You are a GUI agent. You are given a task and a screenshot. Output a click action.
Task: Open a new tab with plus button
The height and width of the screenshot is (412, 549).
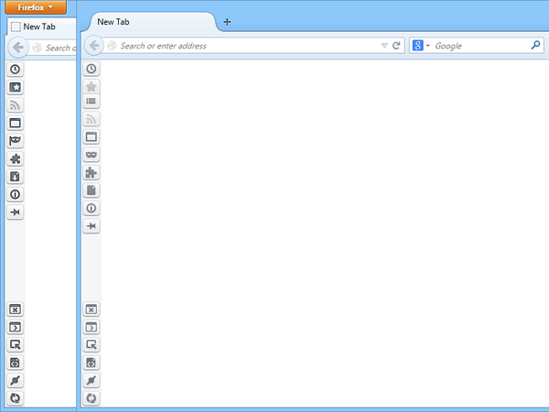(x=227, y=22)
